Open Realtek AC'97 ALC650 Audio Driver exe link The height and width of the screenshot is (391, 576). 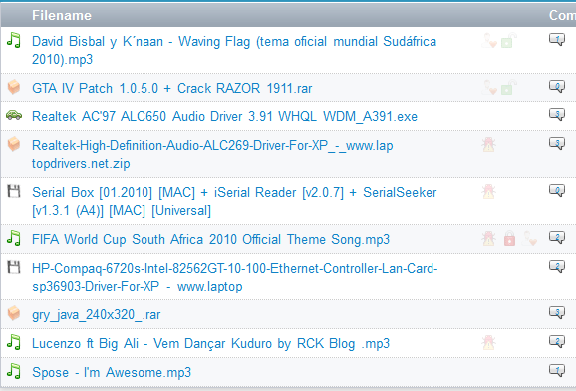pyautogui.click(x=224, y=117)
